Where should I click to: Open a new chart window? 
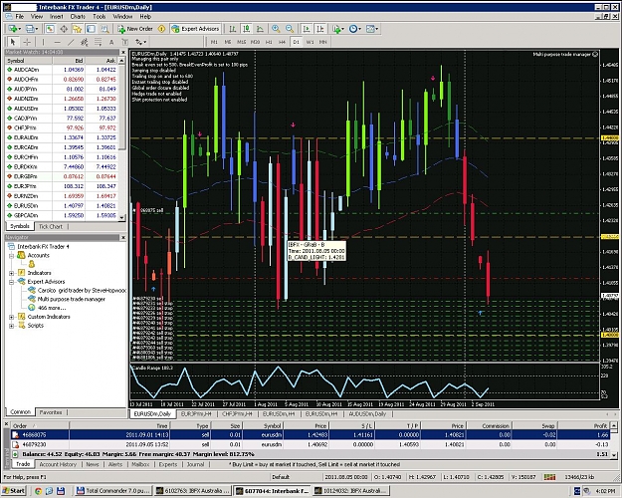(13, 29)
